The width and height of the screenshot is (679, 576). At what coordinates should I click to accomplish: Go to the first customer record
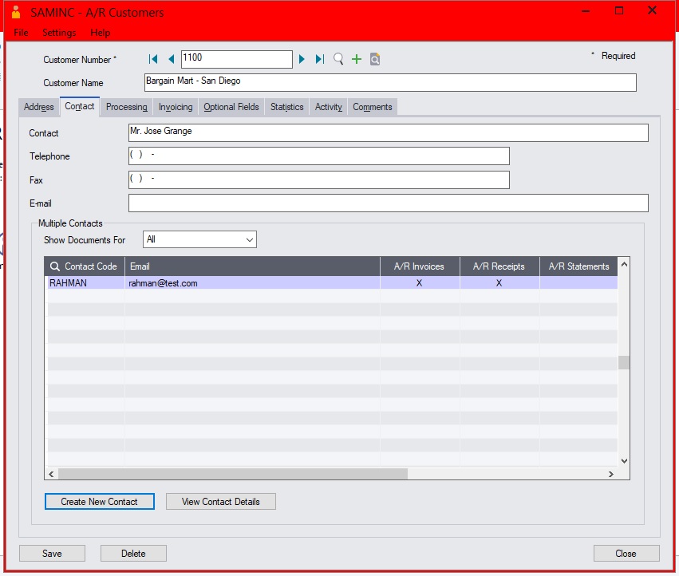click(153, 59)
